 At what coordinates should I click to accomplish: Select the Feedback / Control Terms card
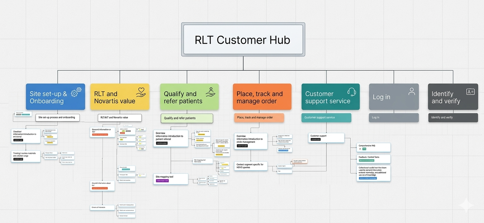click(373, 159)
